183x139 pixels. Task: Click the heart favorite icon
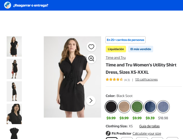click(91, 47)
